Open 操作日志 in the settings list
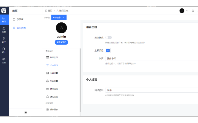198x123 pixels. (x=54, y=109)
